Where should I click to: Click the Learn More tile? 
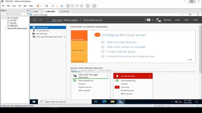coord(79,57)
